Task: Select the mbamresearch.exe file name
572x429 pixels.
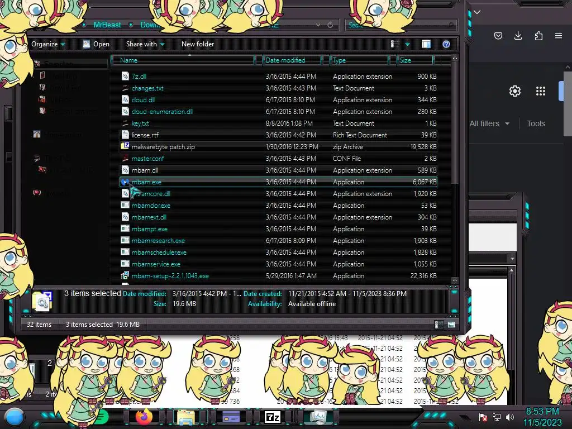Action: pyautogui.click(x=158, y=241)
